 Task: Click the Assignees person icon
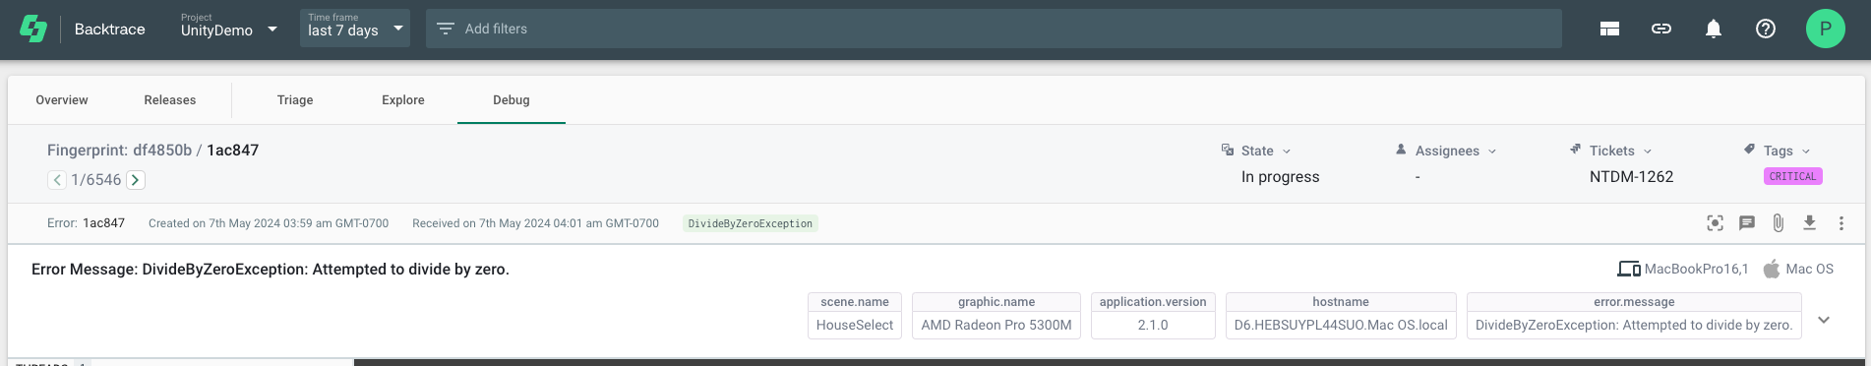1401,150
